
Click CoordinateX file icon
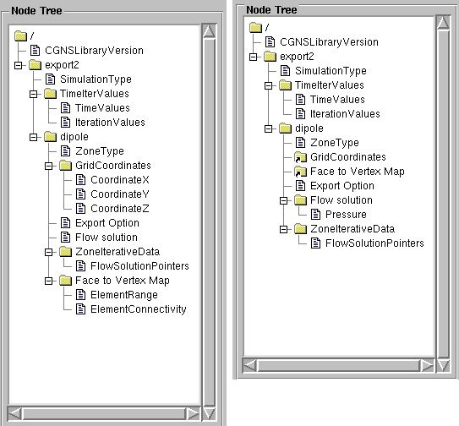pos(81,180)
